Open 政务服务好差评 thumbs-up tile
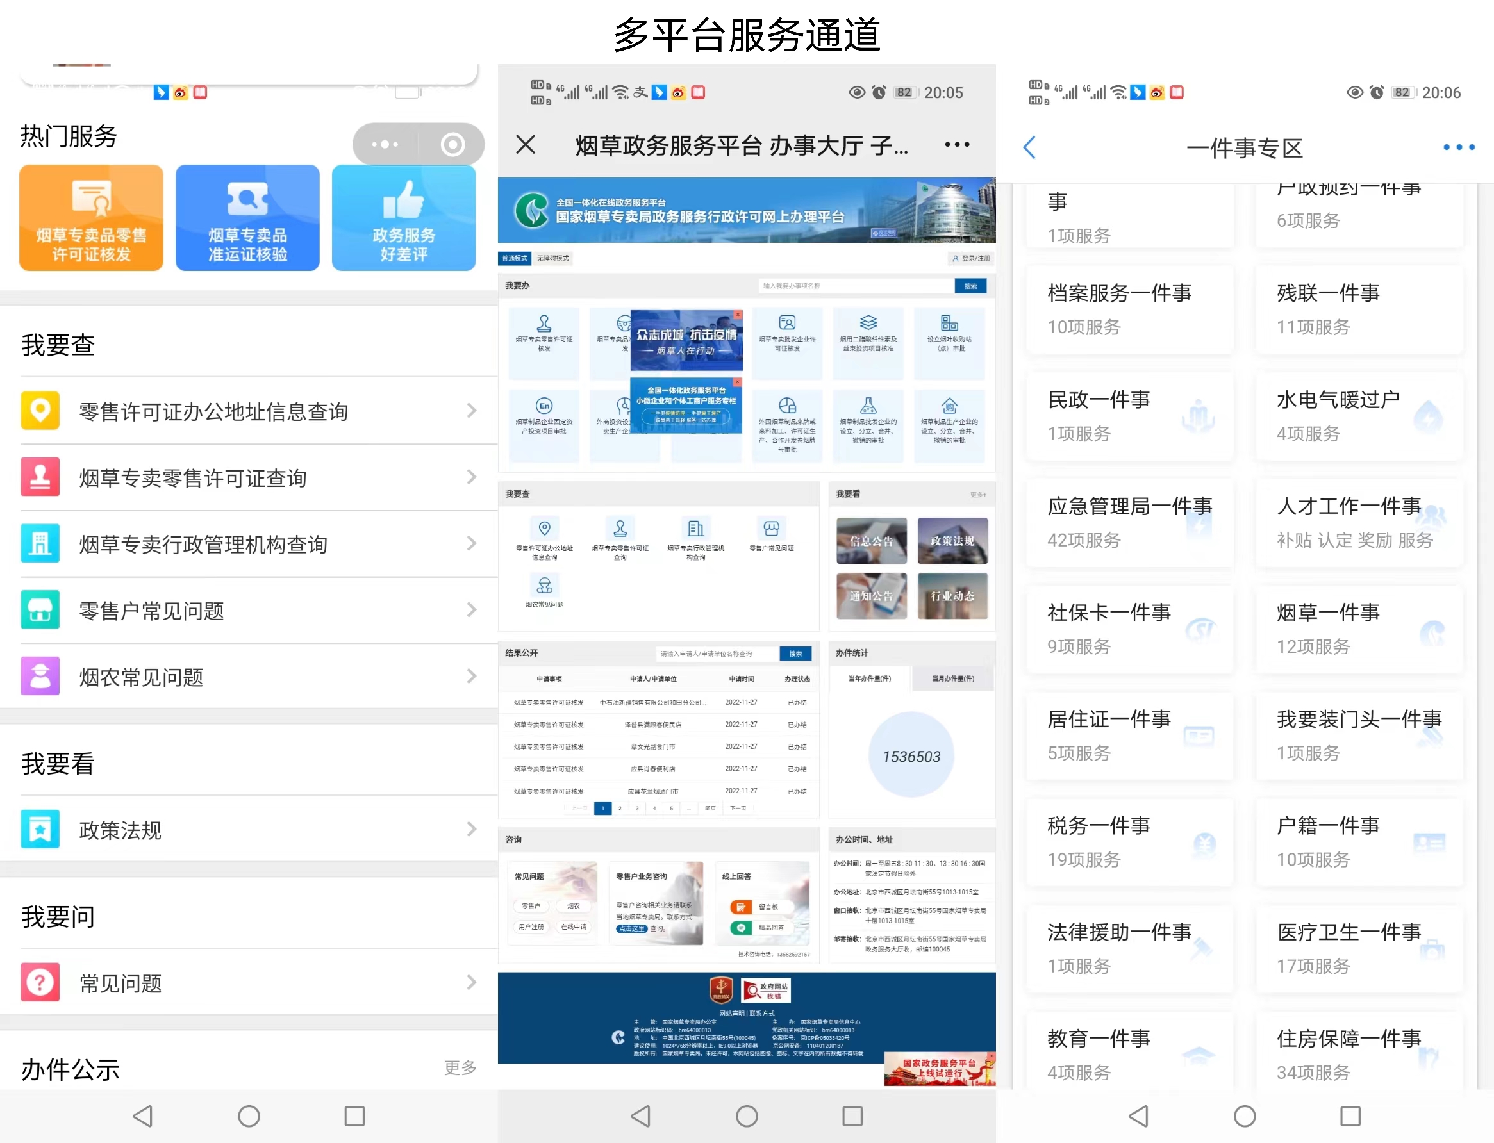This screenshot has width=1494, height=1143. point(404,218)
